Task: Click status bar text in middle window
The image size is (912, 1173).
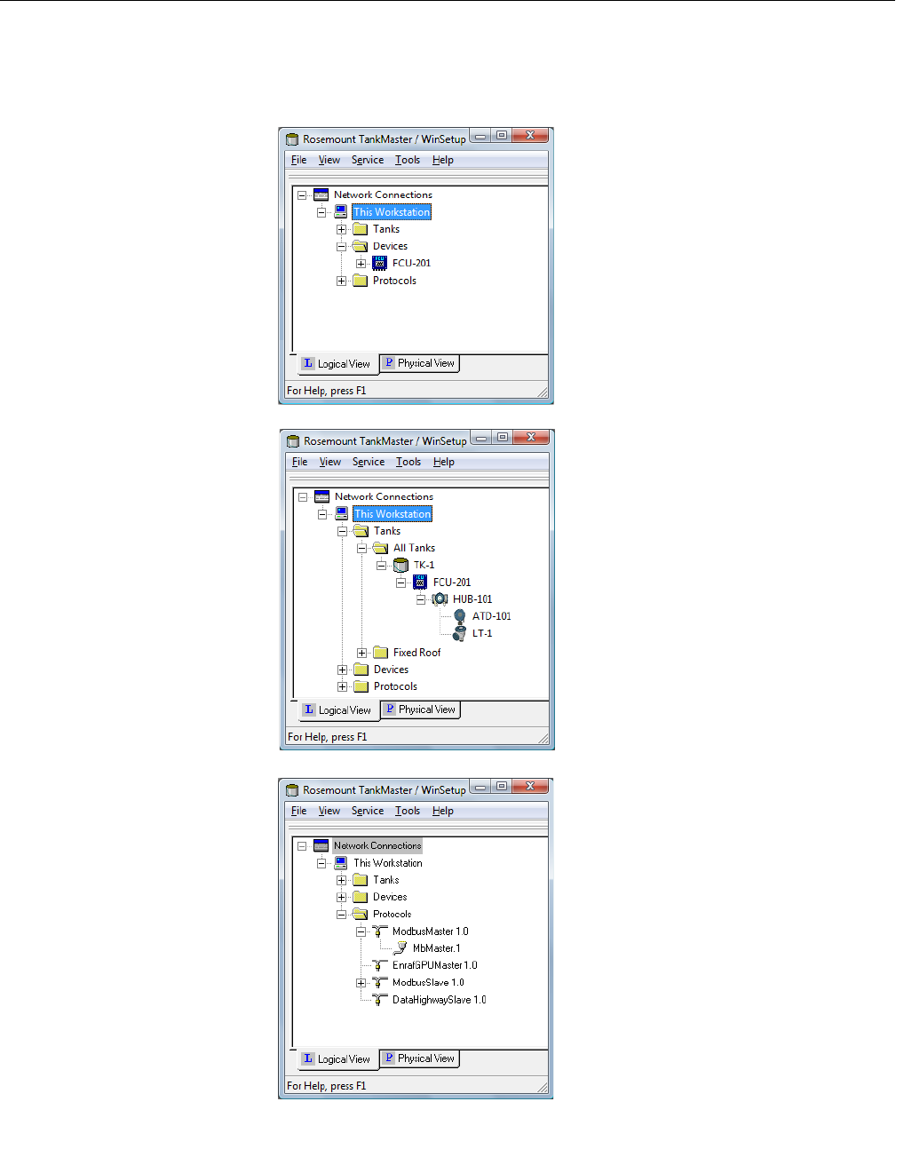Action: [x=328, y=737]
